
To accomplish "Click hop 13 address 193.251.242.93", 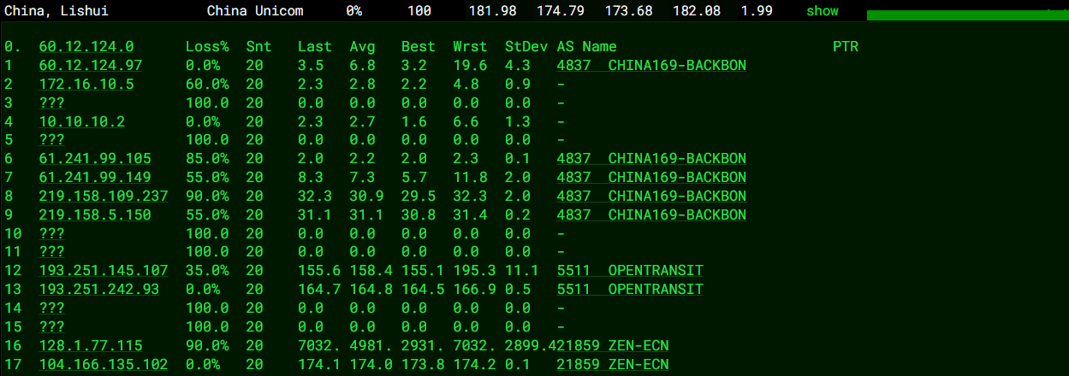I will point(98,289).
